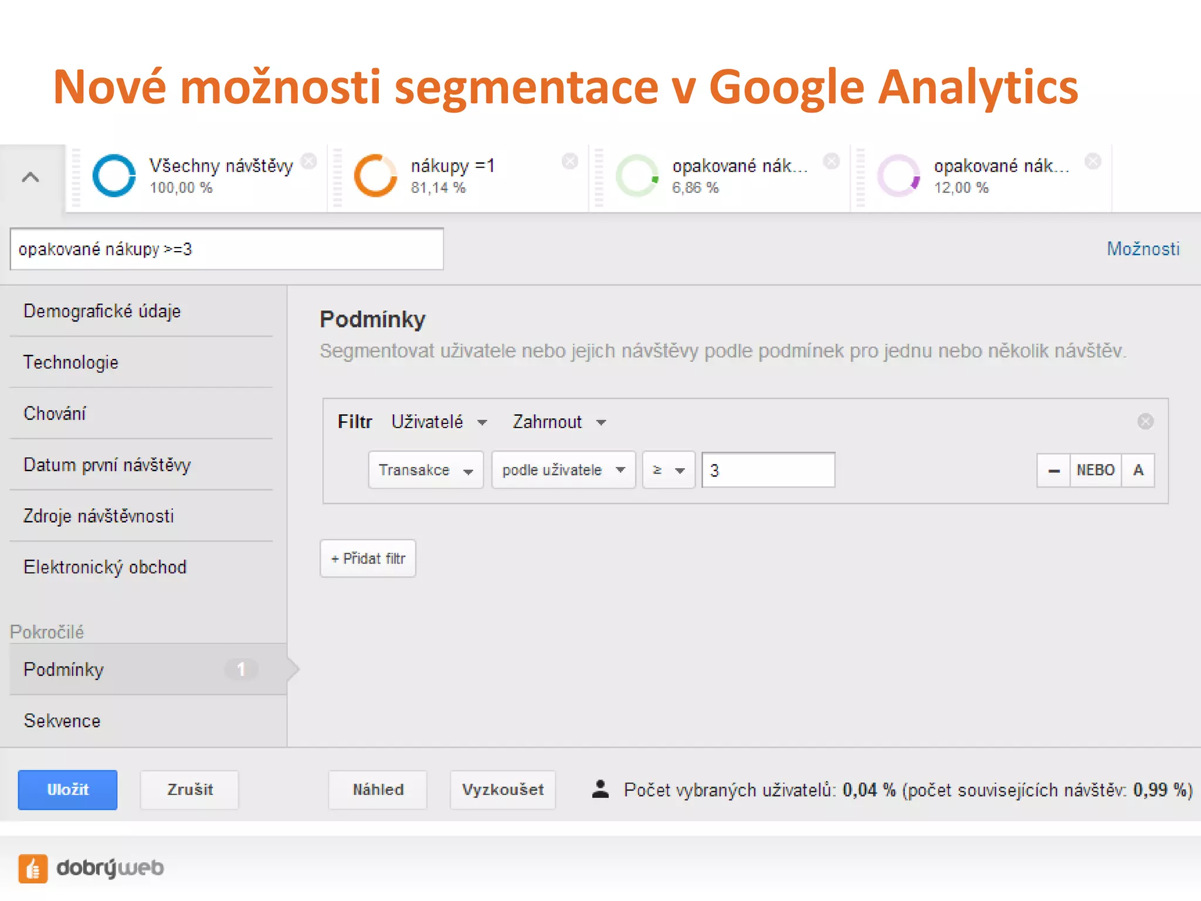This screenshot has height=901, width=1201.
Task: Select the Podmínky advanced section
Action: (x=148, y=669)
